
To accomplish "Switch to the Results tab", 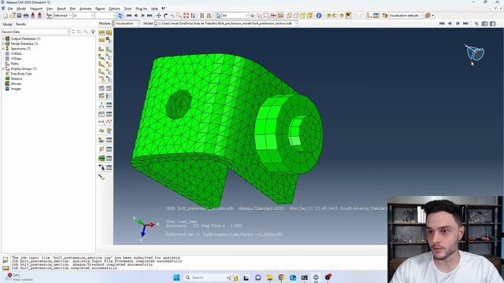I will tap(21, 24).
